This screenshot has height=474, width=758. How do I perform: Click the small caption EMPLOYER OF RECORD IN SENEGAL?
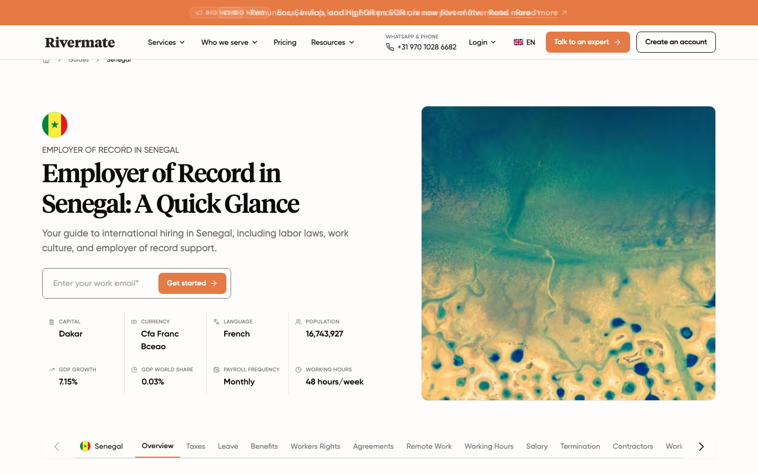coord(111,150)
